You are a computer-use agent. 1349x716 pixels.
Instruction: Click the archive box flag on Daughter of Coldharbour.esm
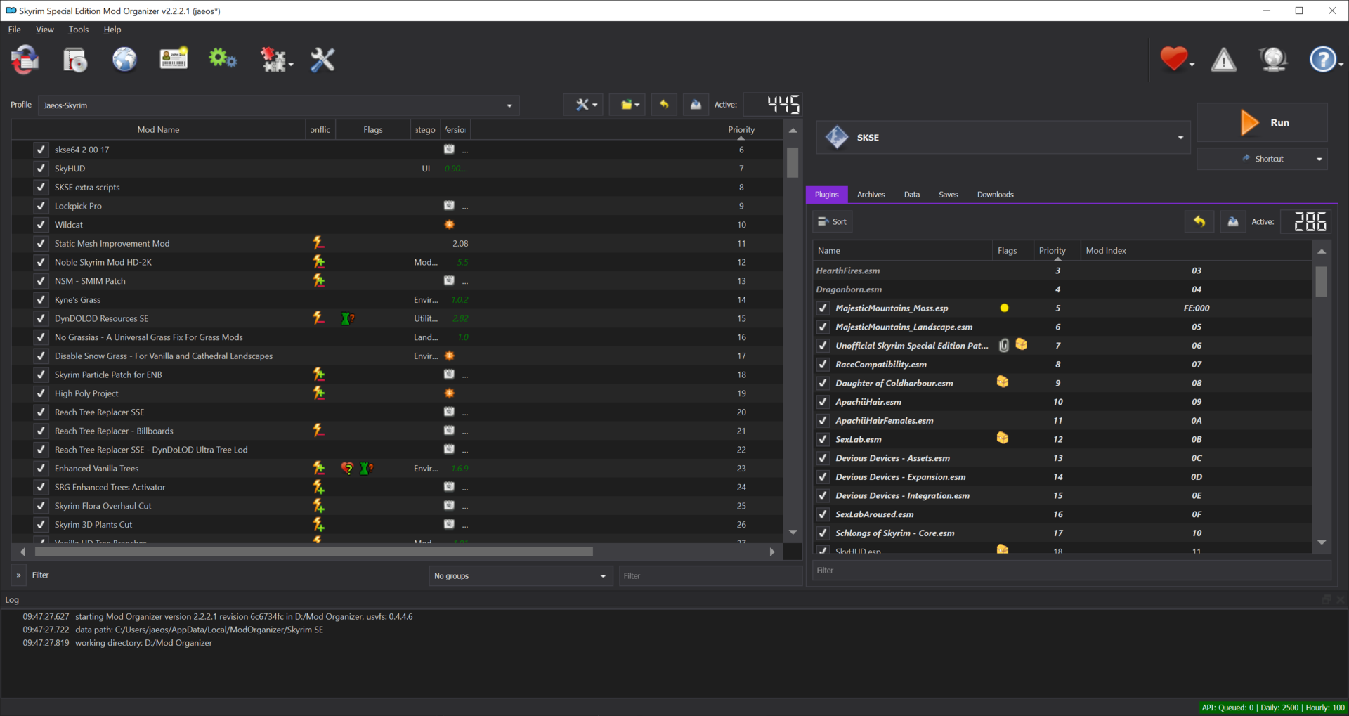[x=1003, y=382]
